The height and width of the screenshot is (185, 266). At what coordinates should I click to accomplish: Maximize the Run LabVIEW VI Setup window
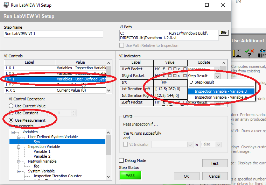(x=207, y=5)
